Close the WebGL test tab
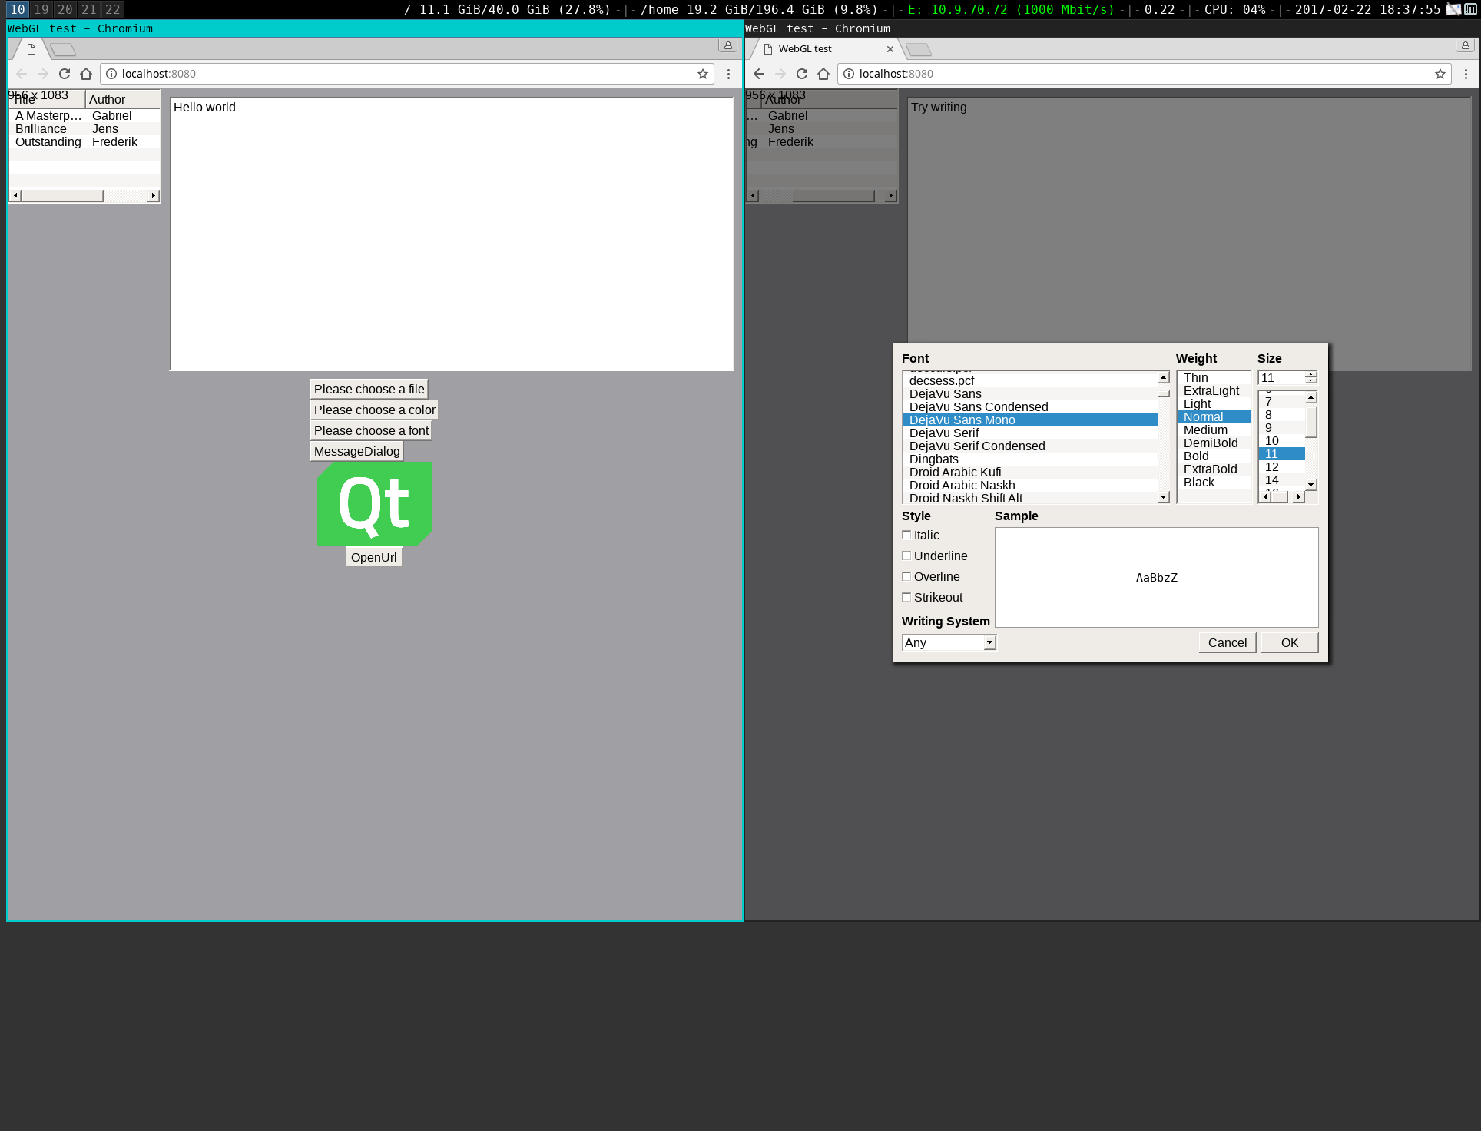This screenshot has width=1481, height=1131. (890, 49)
